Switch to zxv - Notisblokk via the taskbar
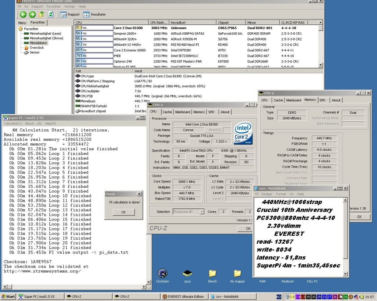This screenshot has width=377, height=301. coord(233,297)
